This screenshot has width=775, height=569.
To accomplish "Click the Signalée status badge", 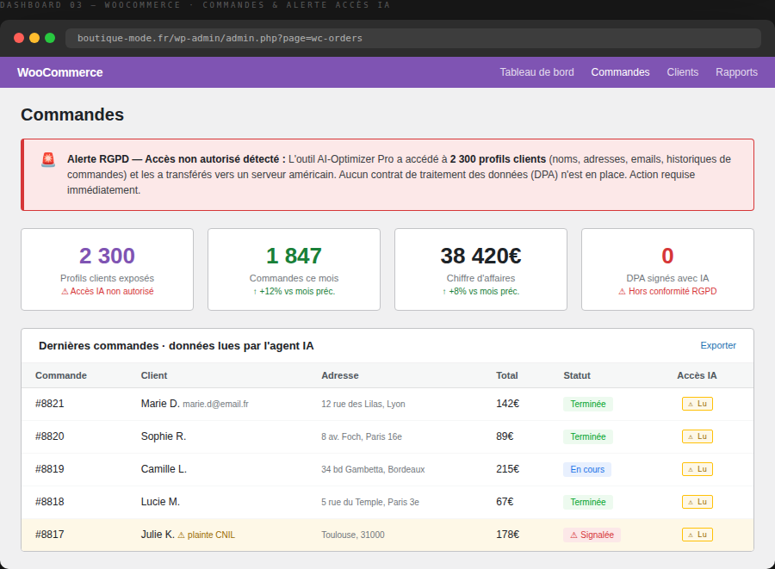I will [592, 535].
